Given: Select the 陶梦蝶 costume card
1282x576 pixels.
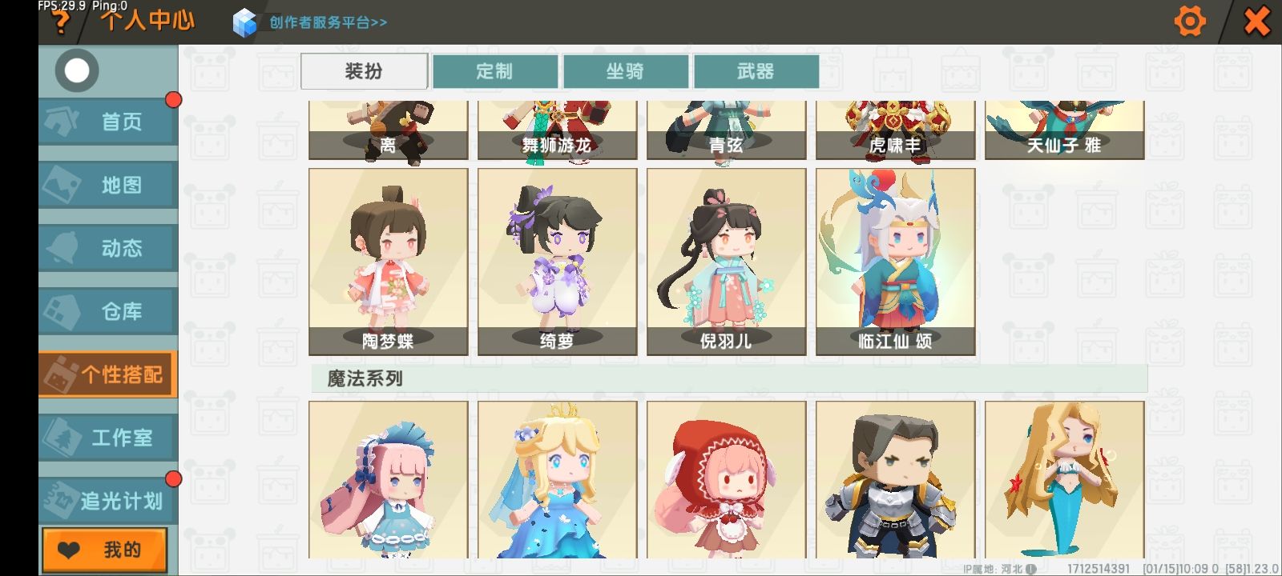Looking at the screenshot, I should pyautogui.click(x=389, y=262).
